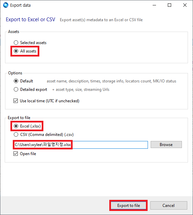Click the 'Export to file' group label
193x215 pixels.
tap(19, 118)
